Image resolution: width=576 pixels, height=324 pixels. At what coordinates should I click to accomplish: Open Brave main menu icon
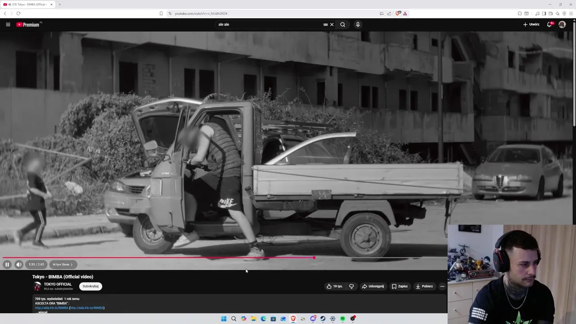coord(571,13)
